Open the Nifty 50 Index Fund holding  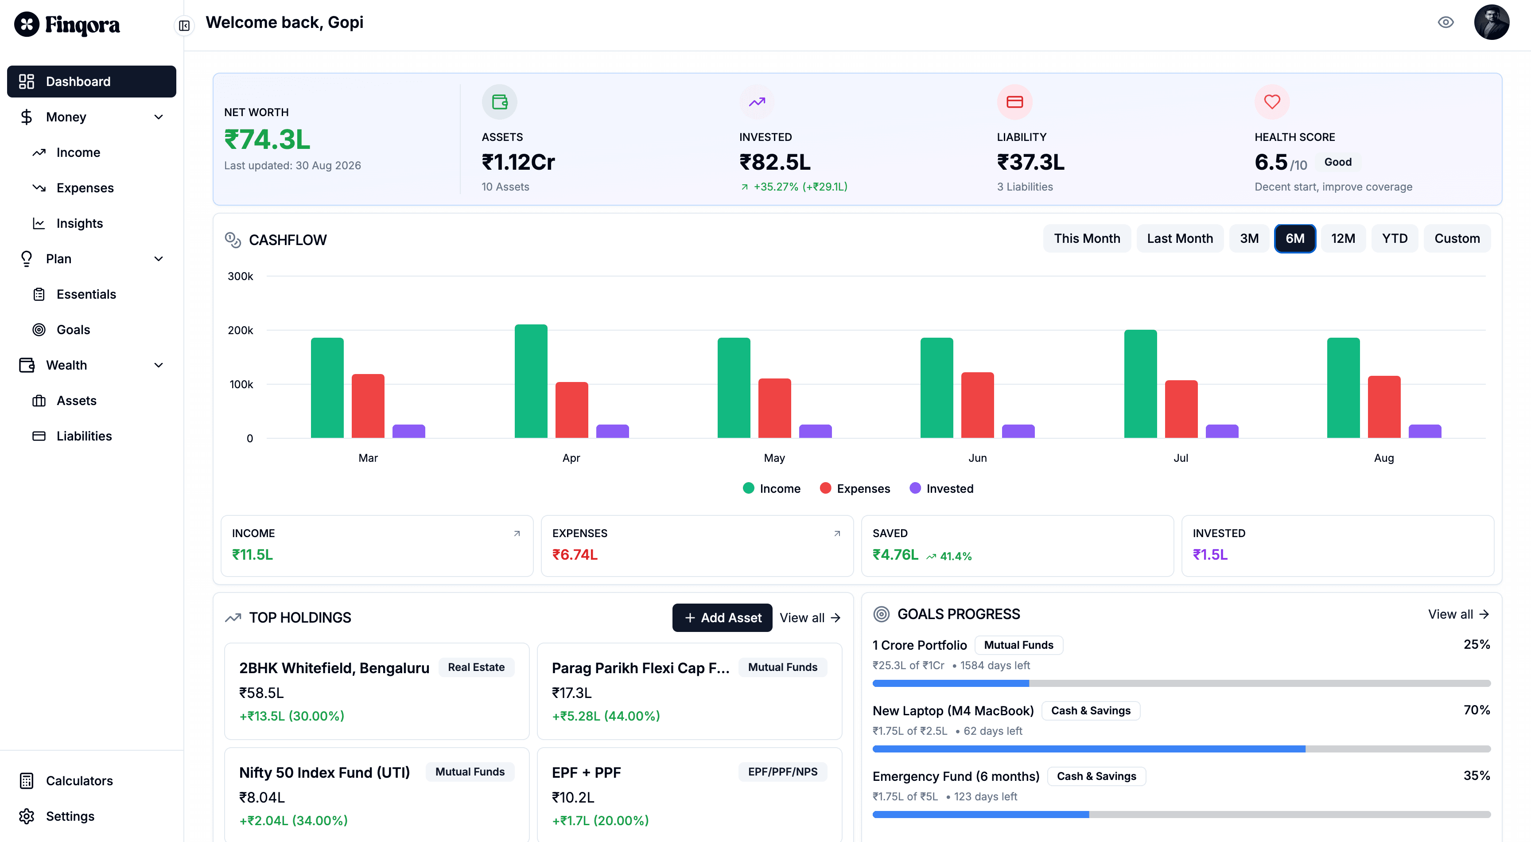point(376,795)
